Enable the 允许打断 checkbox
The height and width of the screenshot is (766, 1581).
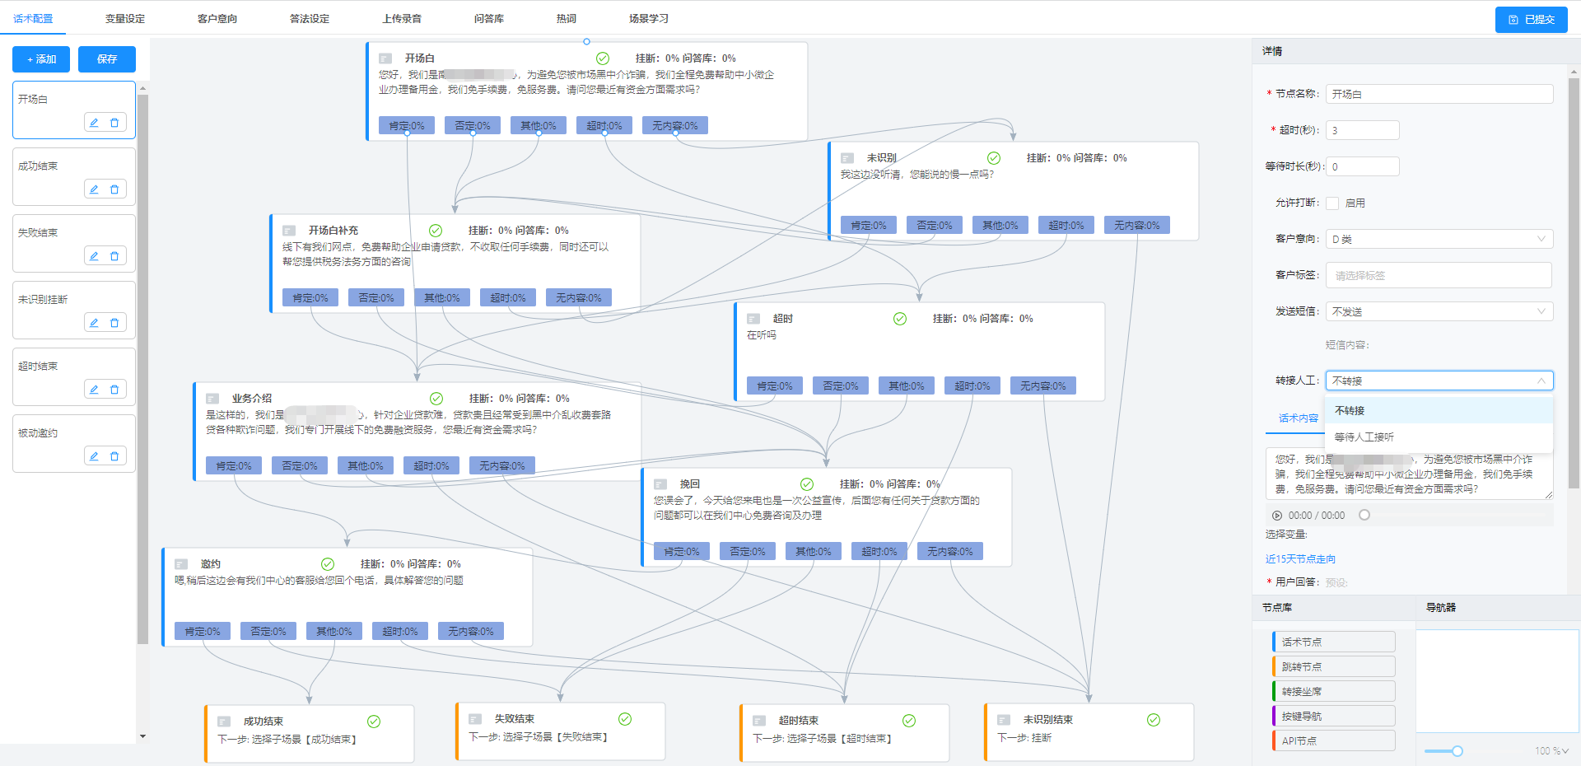(x=1332, y=203)
